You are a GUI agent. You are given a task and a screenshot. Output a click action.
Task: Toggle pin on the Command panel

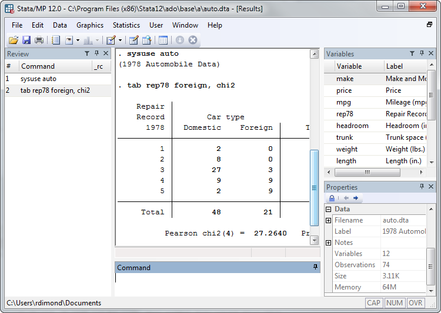pos(315,267)
